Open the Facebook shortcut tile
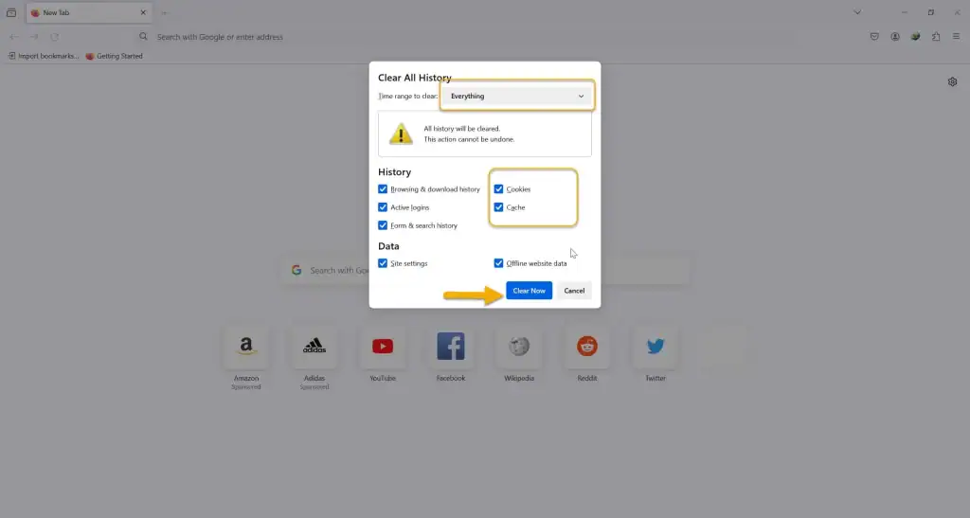Image resolution: width=970 pixels, height=518 pixels. click(x=450, y=348)
